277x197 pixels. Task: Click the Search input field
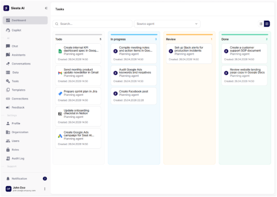coord(92,23)
